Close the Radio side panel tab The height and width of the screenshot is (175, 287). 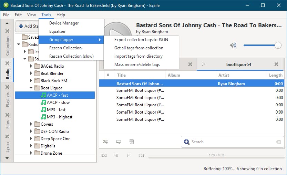pos(7,62)
